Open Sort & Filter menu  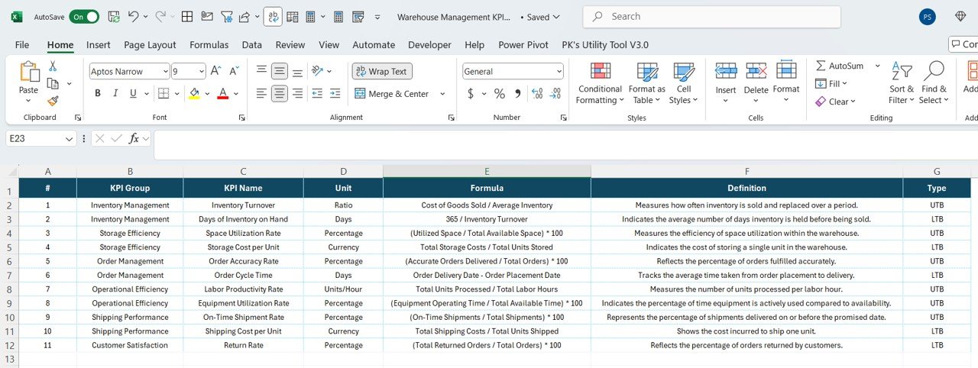[902, 83]
